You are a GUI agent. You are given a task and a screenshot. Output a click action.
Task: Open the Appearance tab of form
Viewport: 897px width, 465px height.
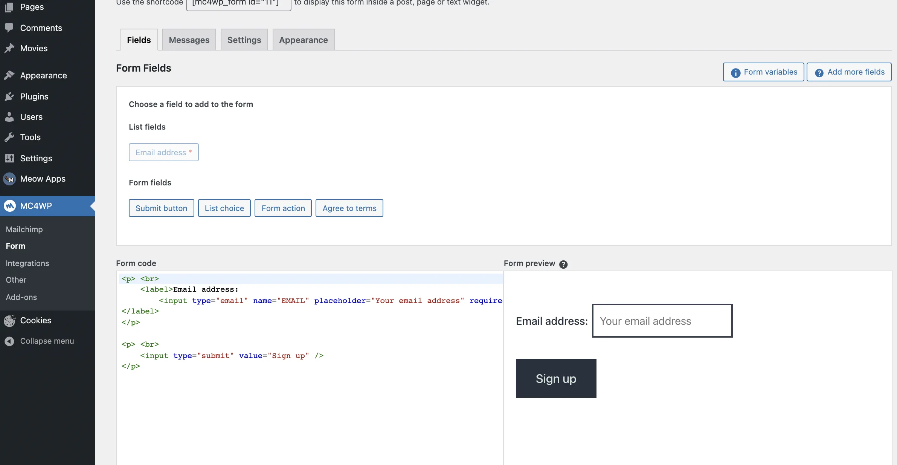[x=303, y=40]
